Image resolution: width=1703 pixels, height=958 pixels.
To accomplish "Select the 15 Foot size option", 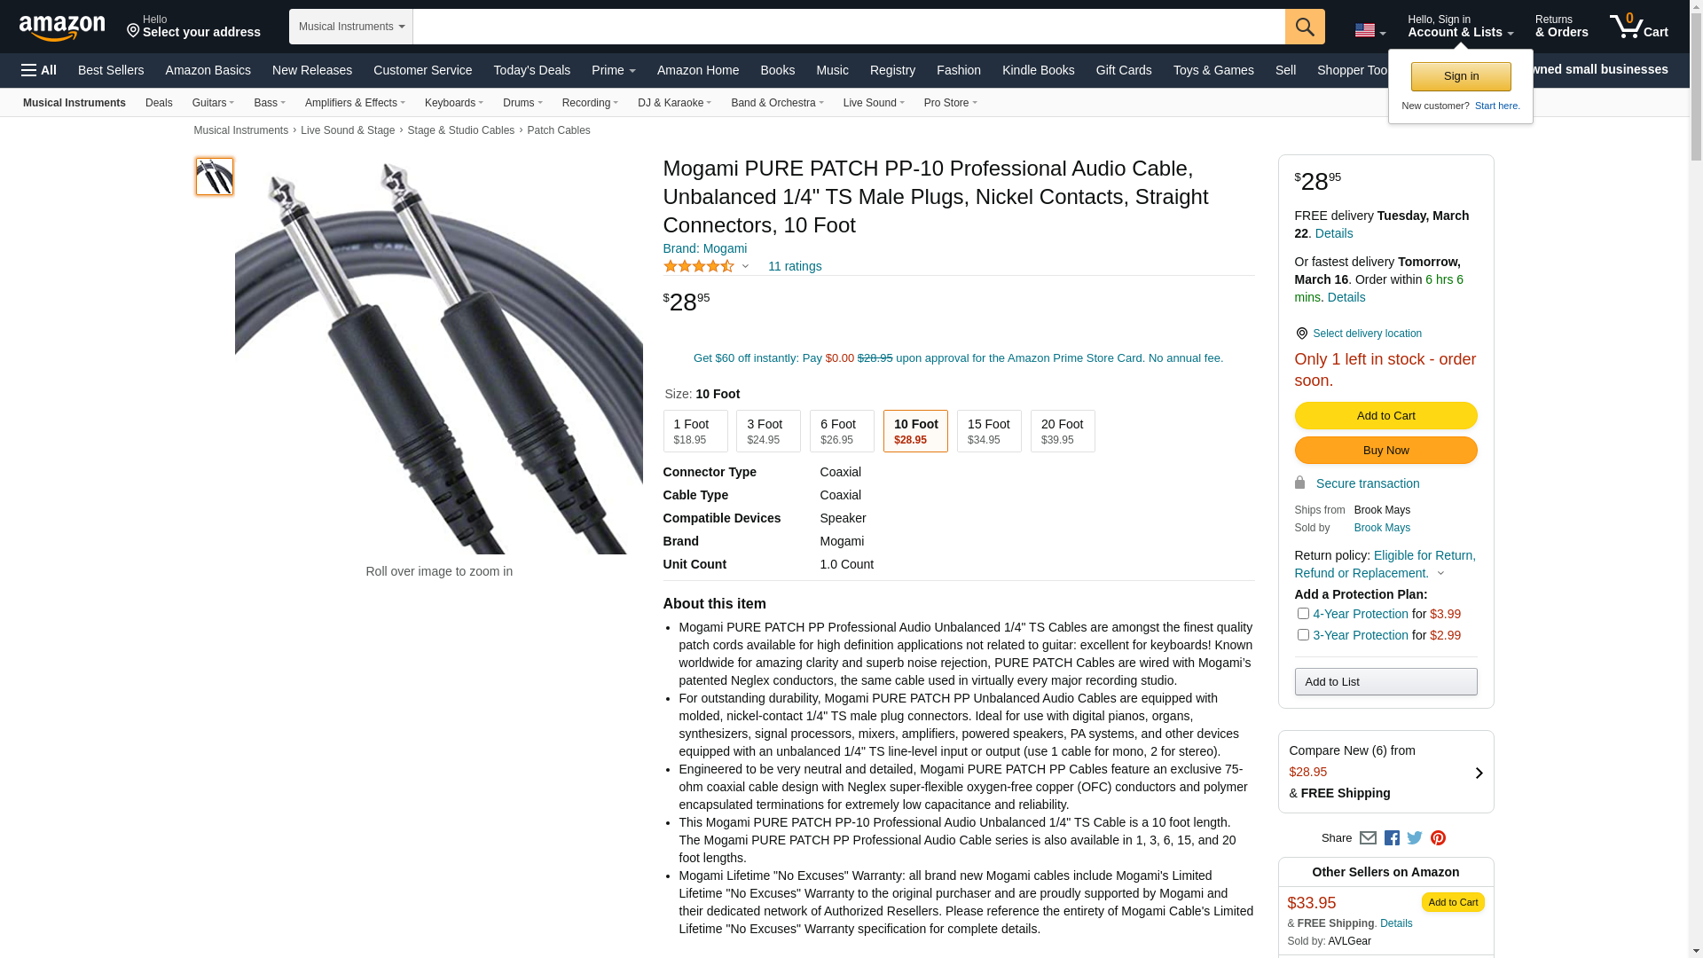I will (x=989, y=431).
